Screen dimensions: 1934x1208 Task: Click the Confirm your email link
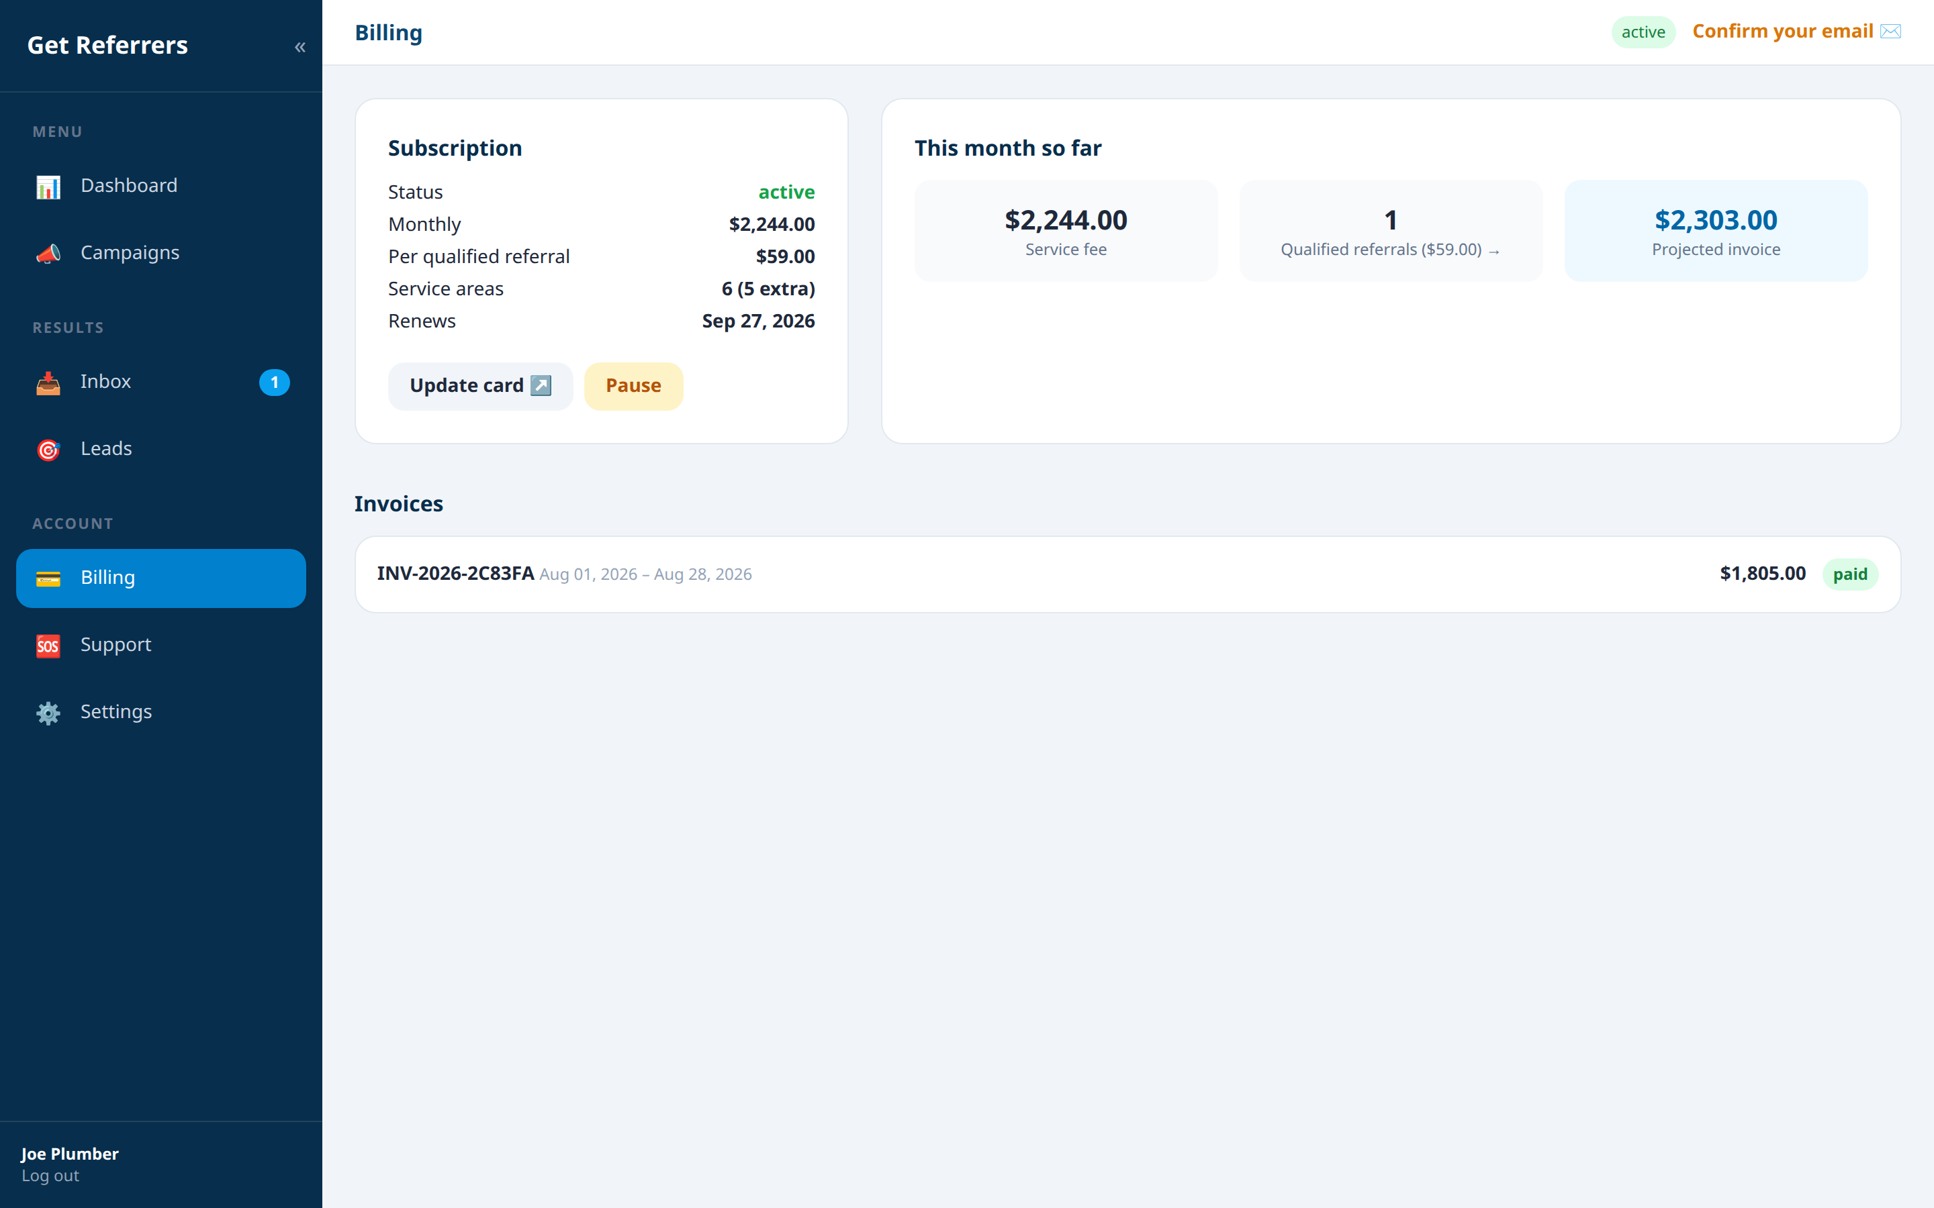1796,31
